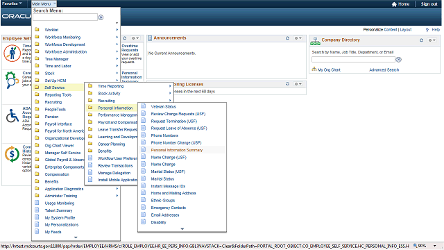
Task: Click the My Org Chart icon
Action: pyautogui.click(x=314, y=69)
